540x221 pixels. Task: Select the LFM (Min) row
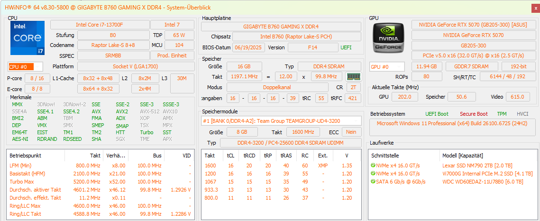100,166
